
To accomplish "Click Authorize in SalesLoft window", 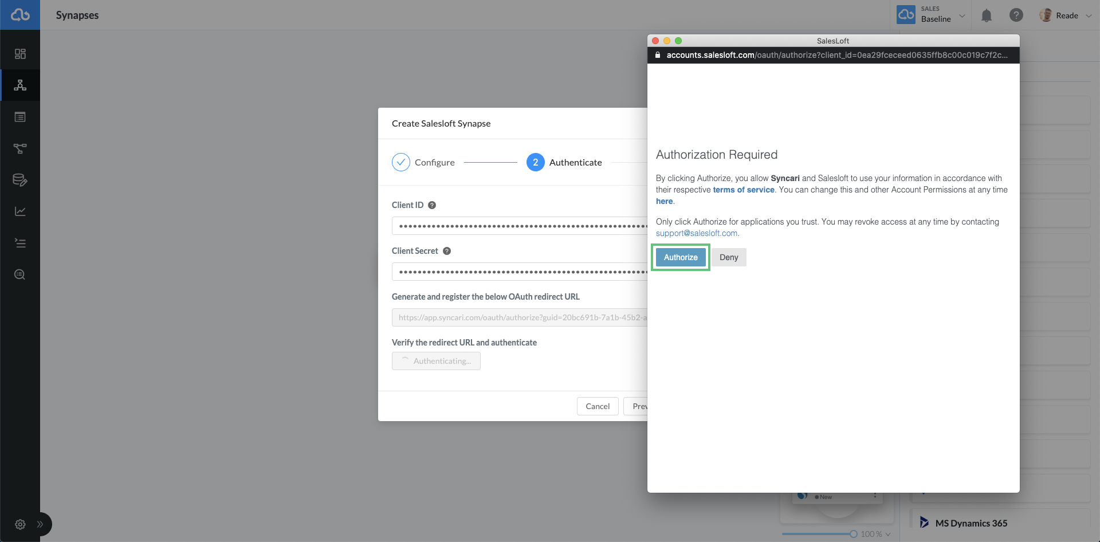I will coord(681,257).
